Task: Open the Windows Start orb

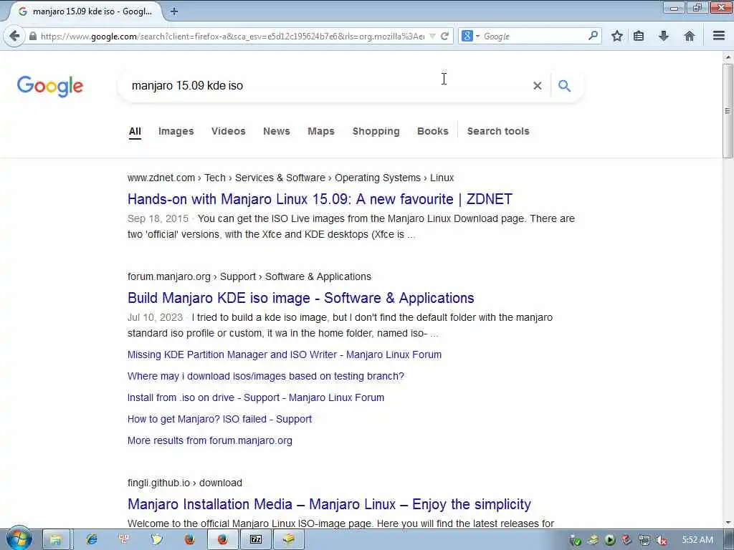Action: pyautogui.click(x=19, y=539)
